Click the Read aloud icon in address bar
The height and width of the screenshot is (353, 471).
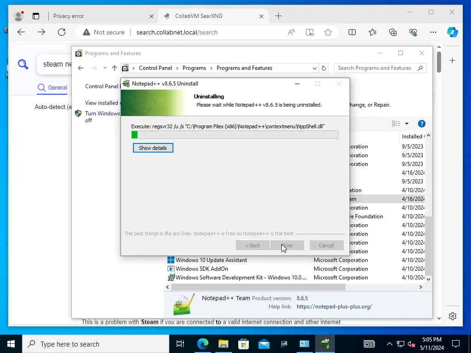(x=291, y=32)
